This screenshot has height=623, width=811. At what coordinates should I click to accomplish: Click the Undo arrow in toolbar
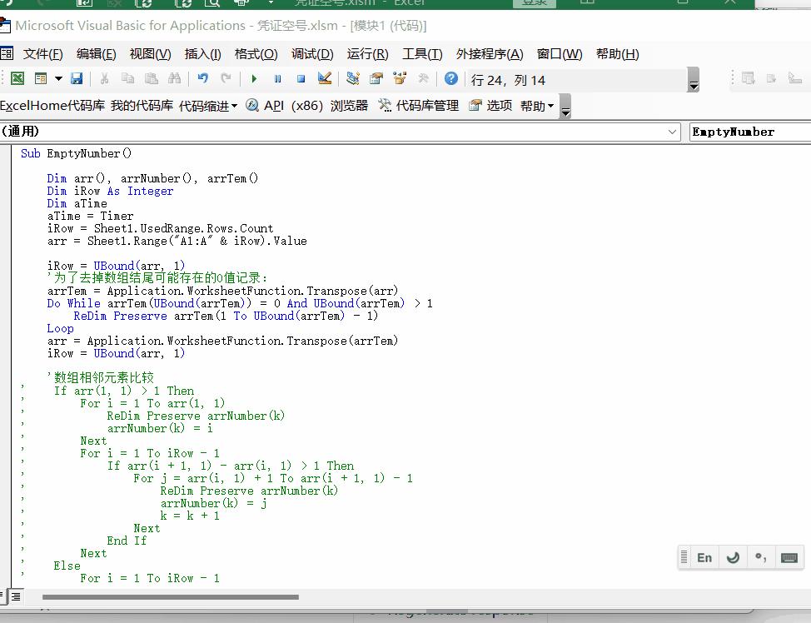coord(202,79)
